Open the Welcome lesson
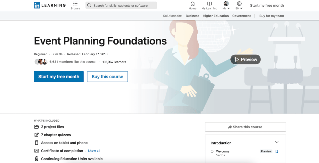The image size is (319, 163). pyautogui.click(x=223, y=151)
